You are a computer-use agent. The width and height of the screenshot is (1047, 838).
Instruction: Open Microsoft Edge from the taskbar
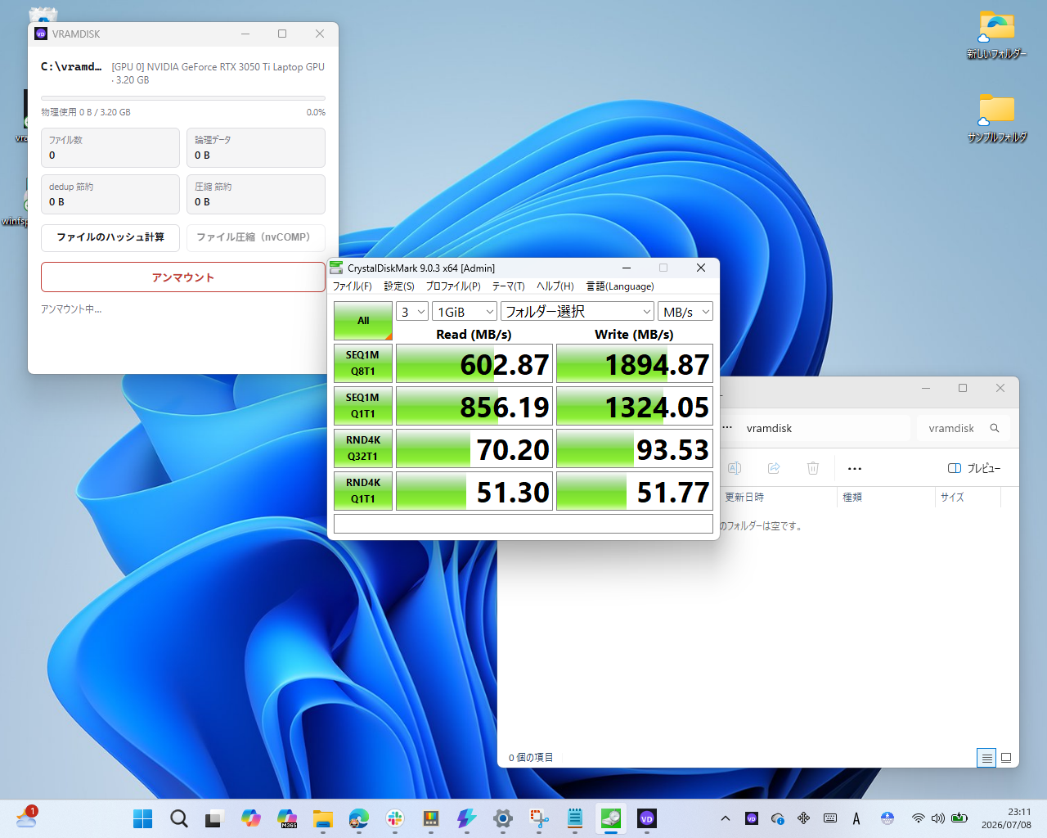359,818
